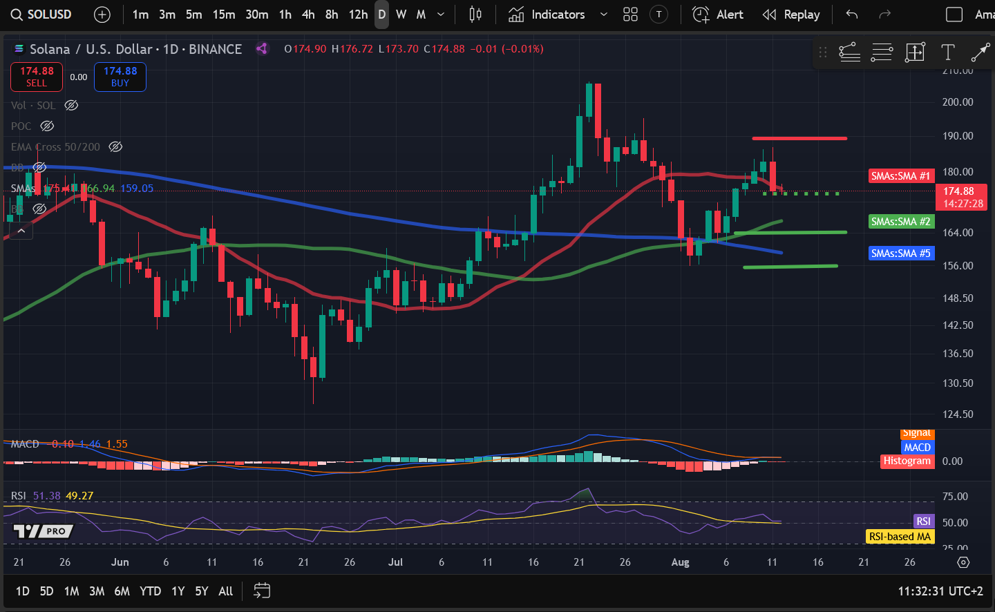995x612 pixels.
Task: Select the 1m timeframe
Action: [140, 15]
